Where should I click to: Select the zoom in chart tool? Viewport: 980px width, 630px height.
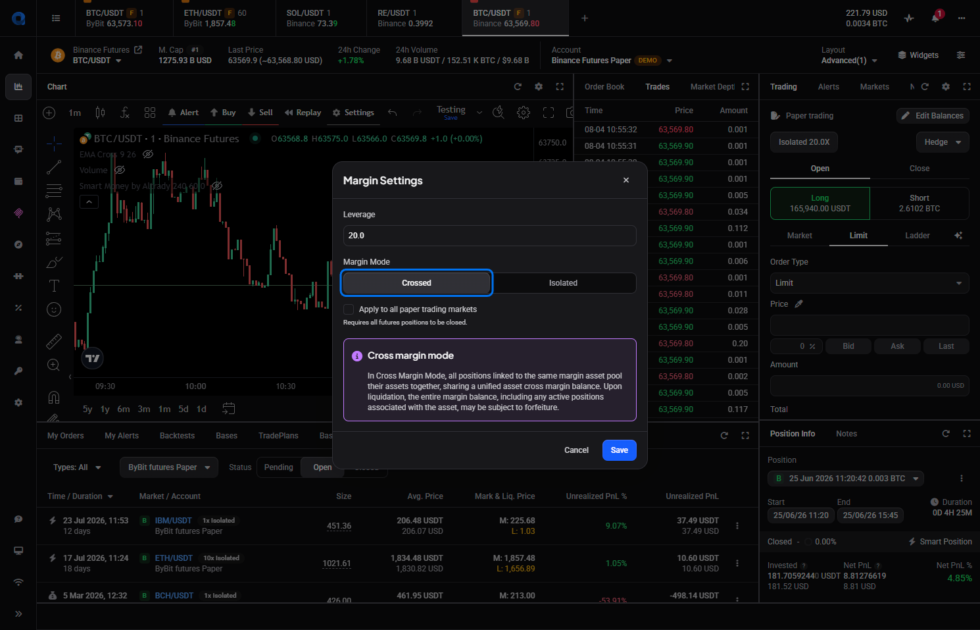pyautogui.click(x=54, y=365)
